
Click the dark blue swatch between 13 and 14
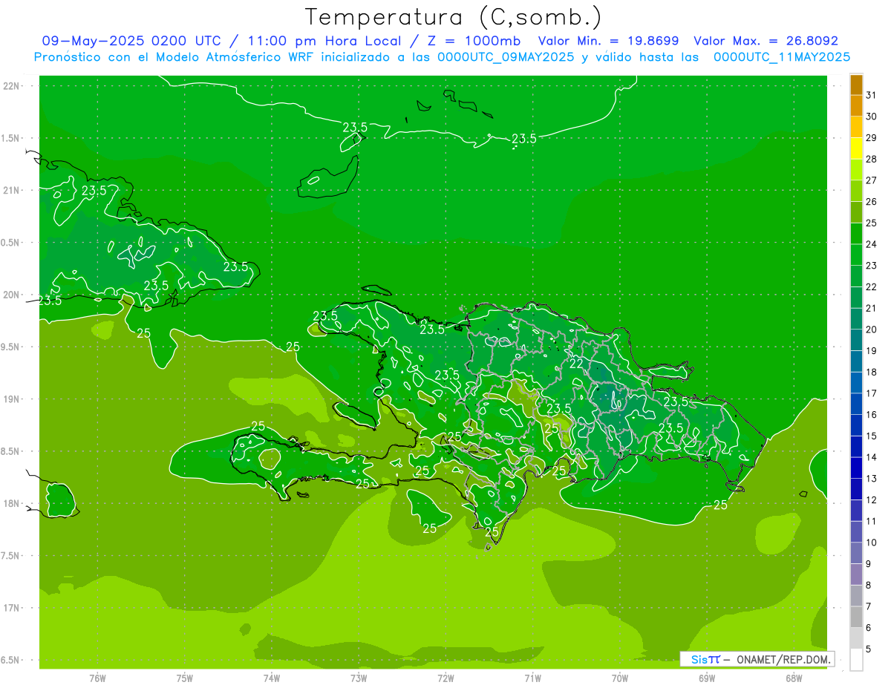coord(856,468)
